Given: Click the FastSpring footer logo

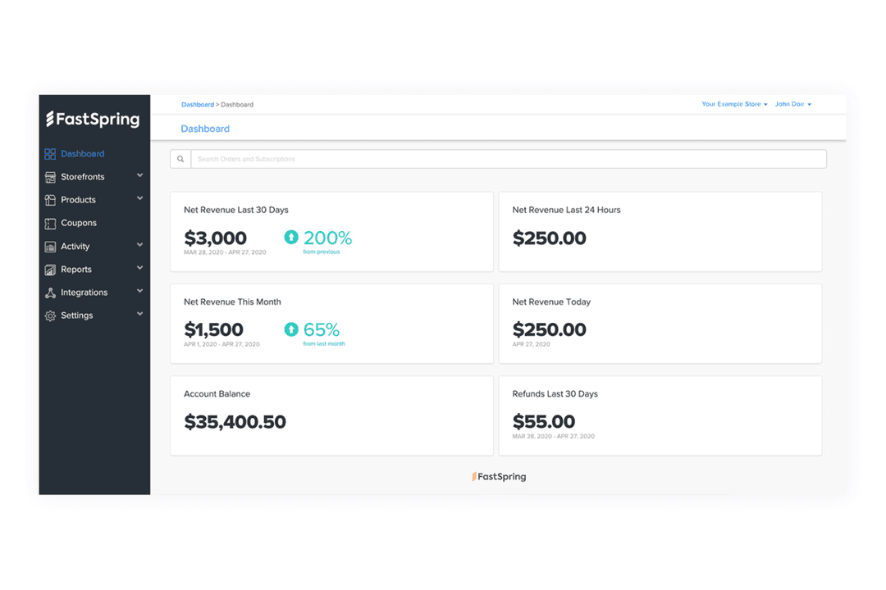Looking at the screenshot, I should pos(499,477).
